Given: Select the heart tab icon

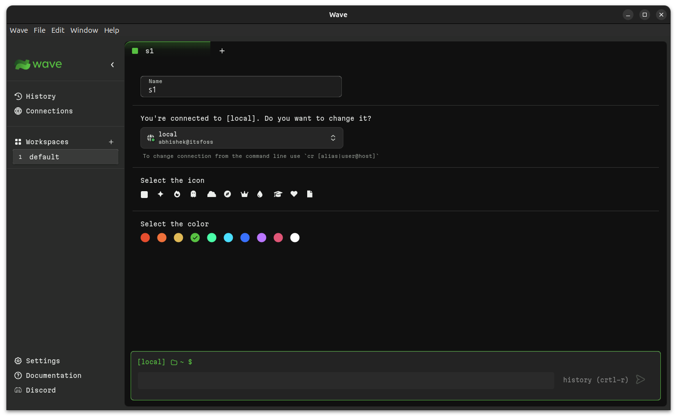Looking at the screenshot, I should (x=294, y=194).
